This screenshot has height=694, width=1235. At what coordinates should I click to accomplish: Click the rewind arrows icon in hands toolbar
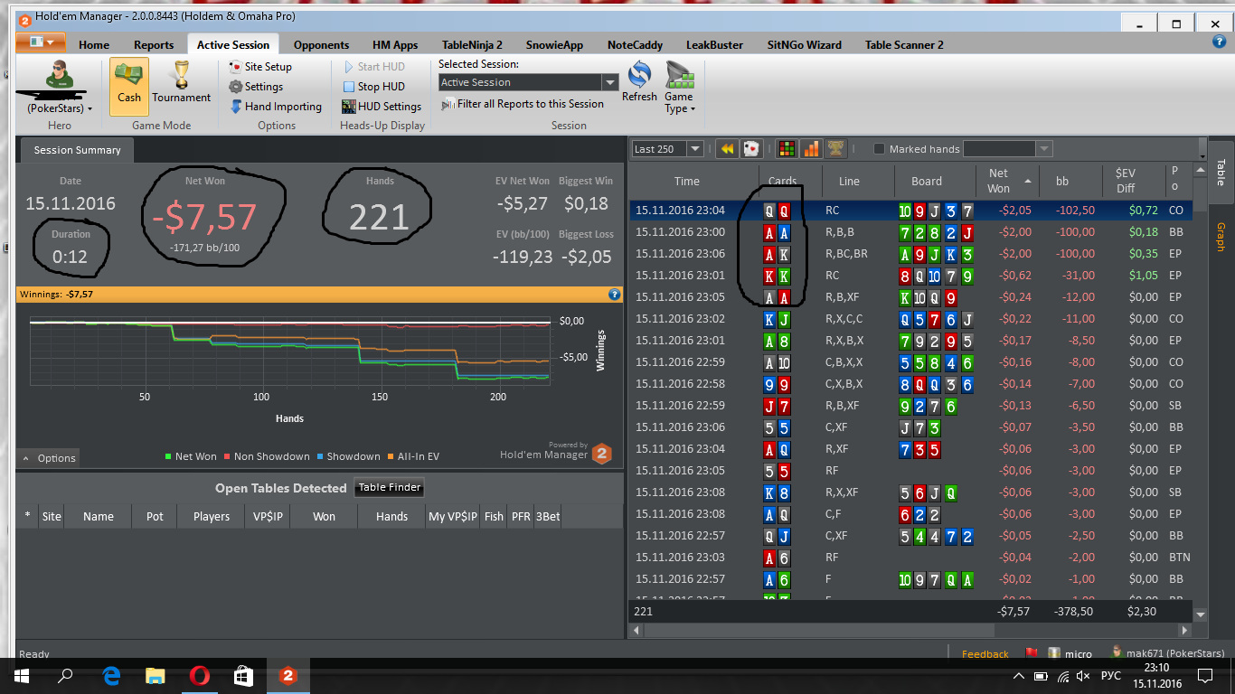coord(726,149)
